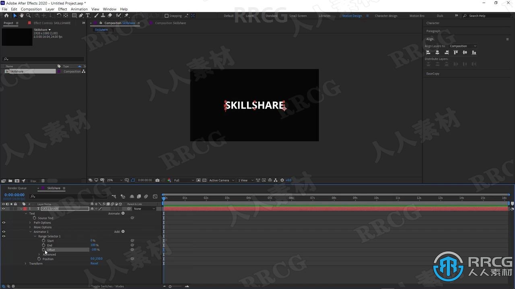Expand the Advanced property group
Viewport: 515px width, 289px height.
coord(39,254)
